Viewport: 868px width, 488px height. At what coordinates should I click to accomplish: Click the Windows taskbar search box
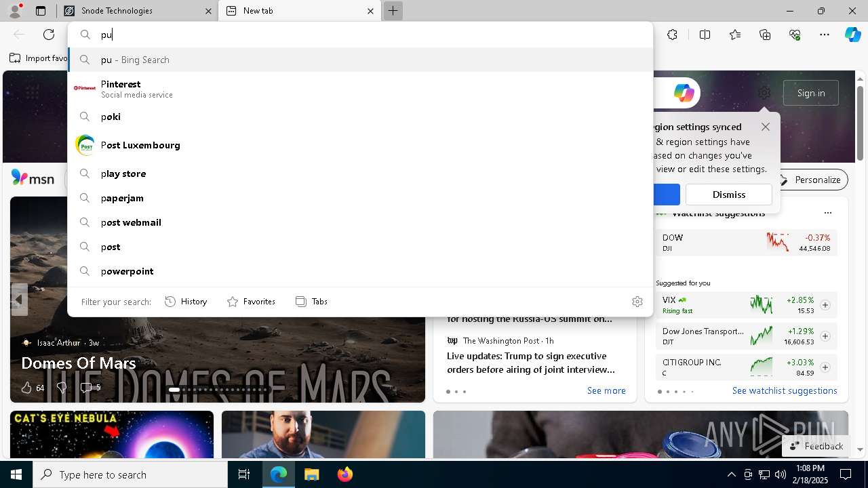pyautogui.click(x=130, y=474)
